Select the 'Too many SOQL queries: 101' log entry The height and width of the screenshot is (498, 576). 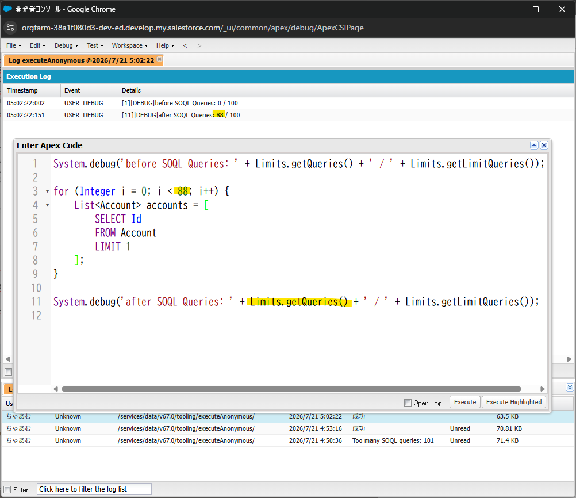(x=289, y=440)
